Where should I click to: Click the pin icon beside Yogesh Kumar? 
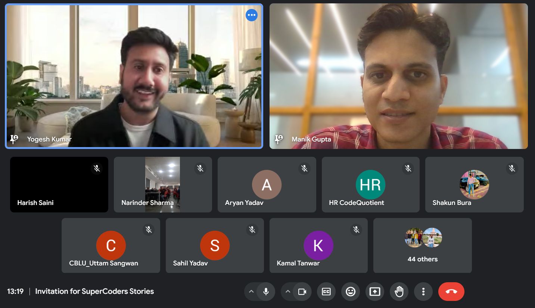click(x=14, y=139)
